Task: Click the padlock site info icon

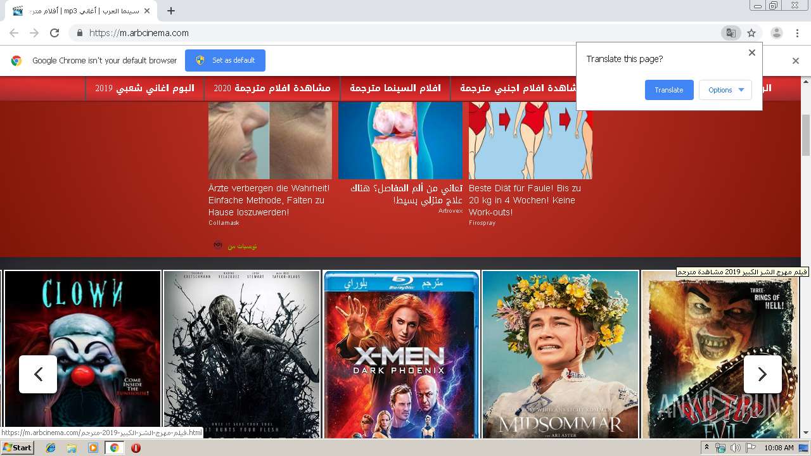Action: coord(80,33)
